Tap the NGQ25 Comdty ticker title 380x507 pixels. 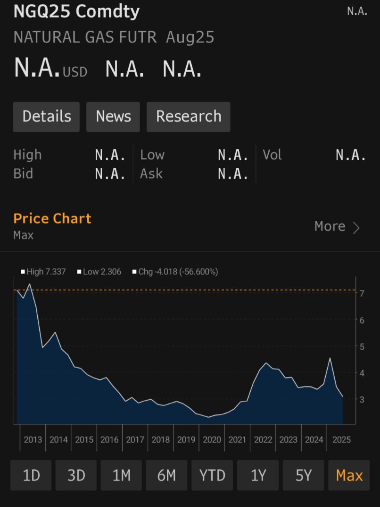[76, 12]
